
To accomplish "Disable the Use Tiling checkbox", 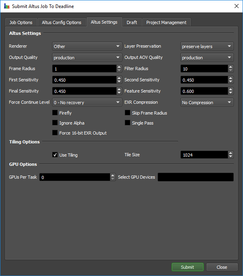I will coord(55,155).
